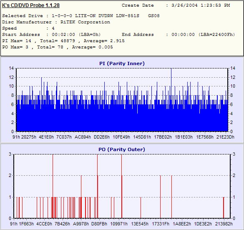Click the PI axis label 17BE02h
Viewport: 244px width, 230px height.
(163, 137)
